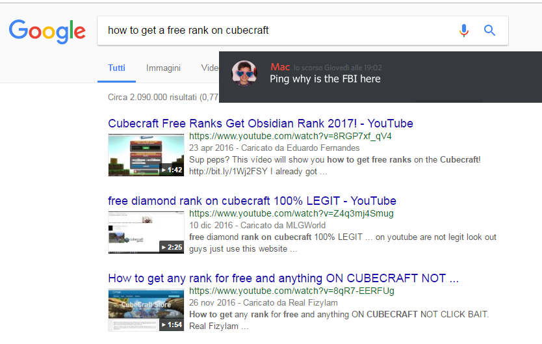This screenshot has width=542, height=344.
Task: Switch to the Immagini tab
Action: (163, 68)
